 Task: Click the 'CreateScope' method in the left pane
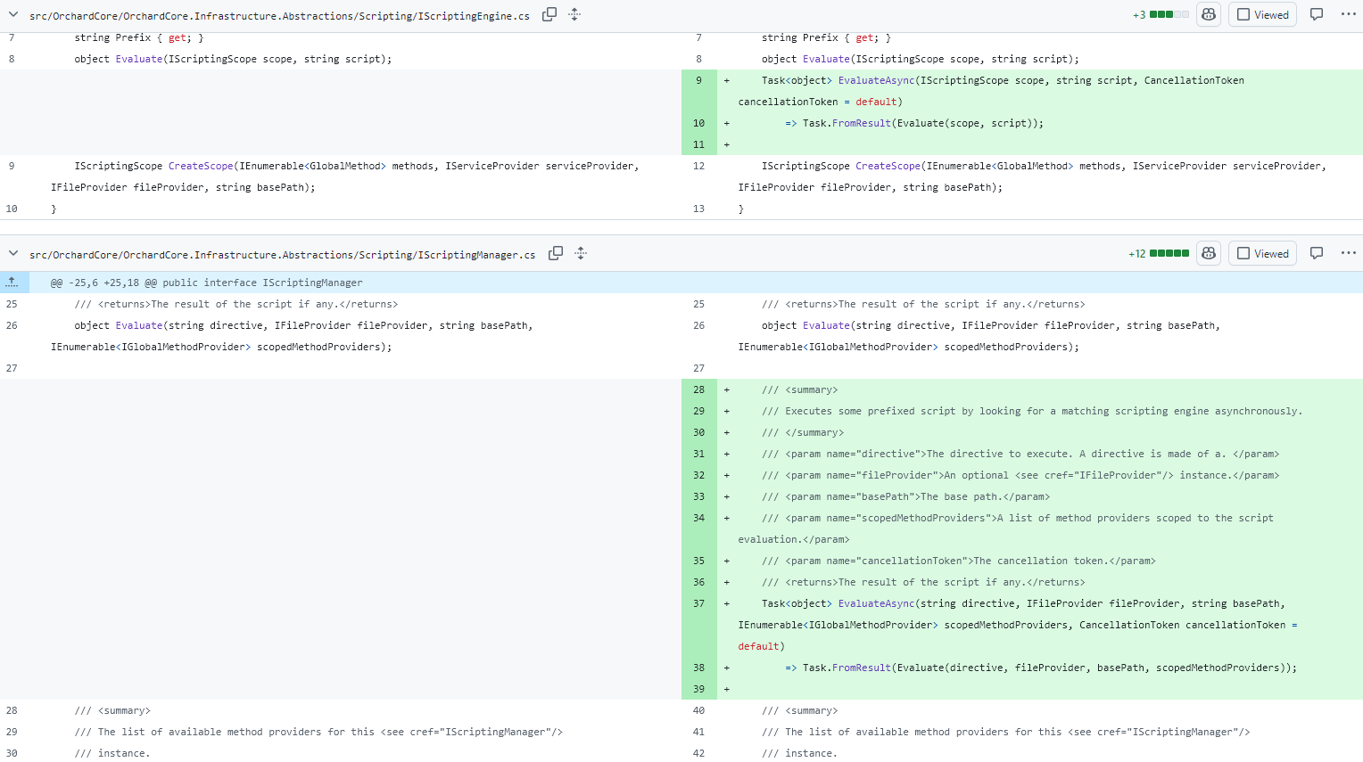[x=201, y=166]
